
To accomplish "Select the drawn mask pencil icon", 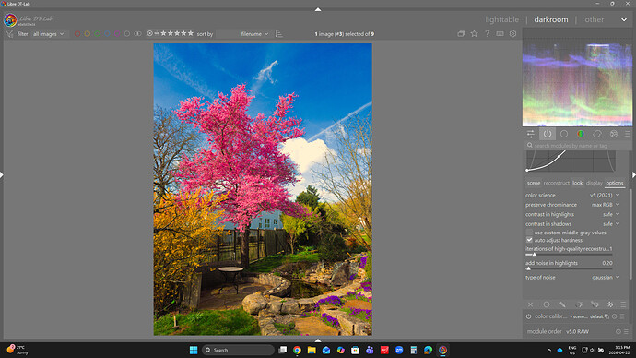I will (562, 304).
